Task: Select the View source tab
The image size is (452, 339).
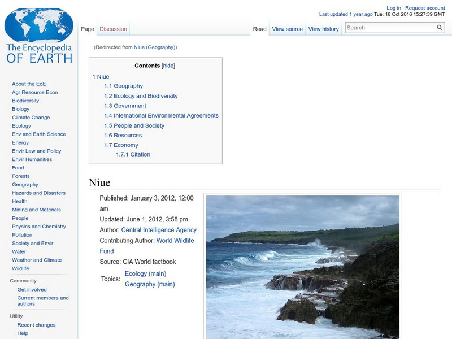Action: point(287,28)
